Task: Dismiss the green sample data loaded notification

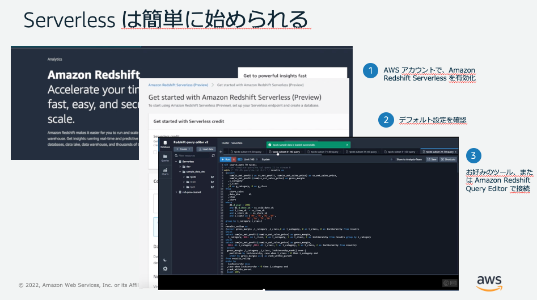Action: [347, 145]
